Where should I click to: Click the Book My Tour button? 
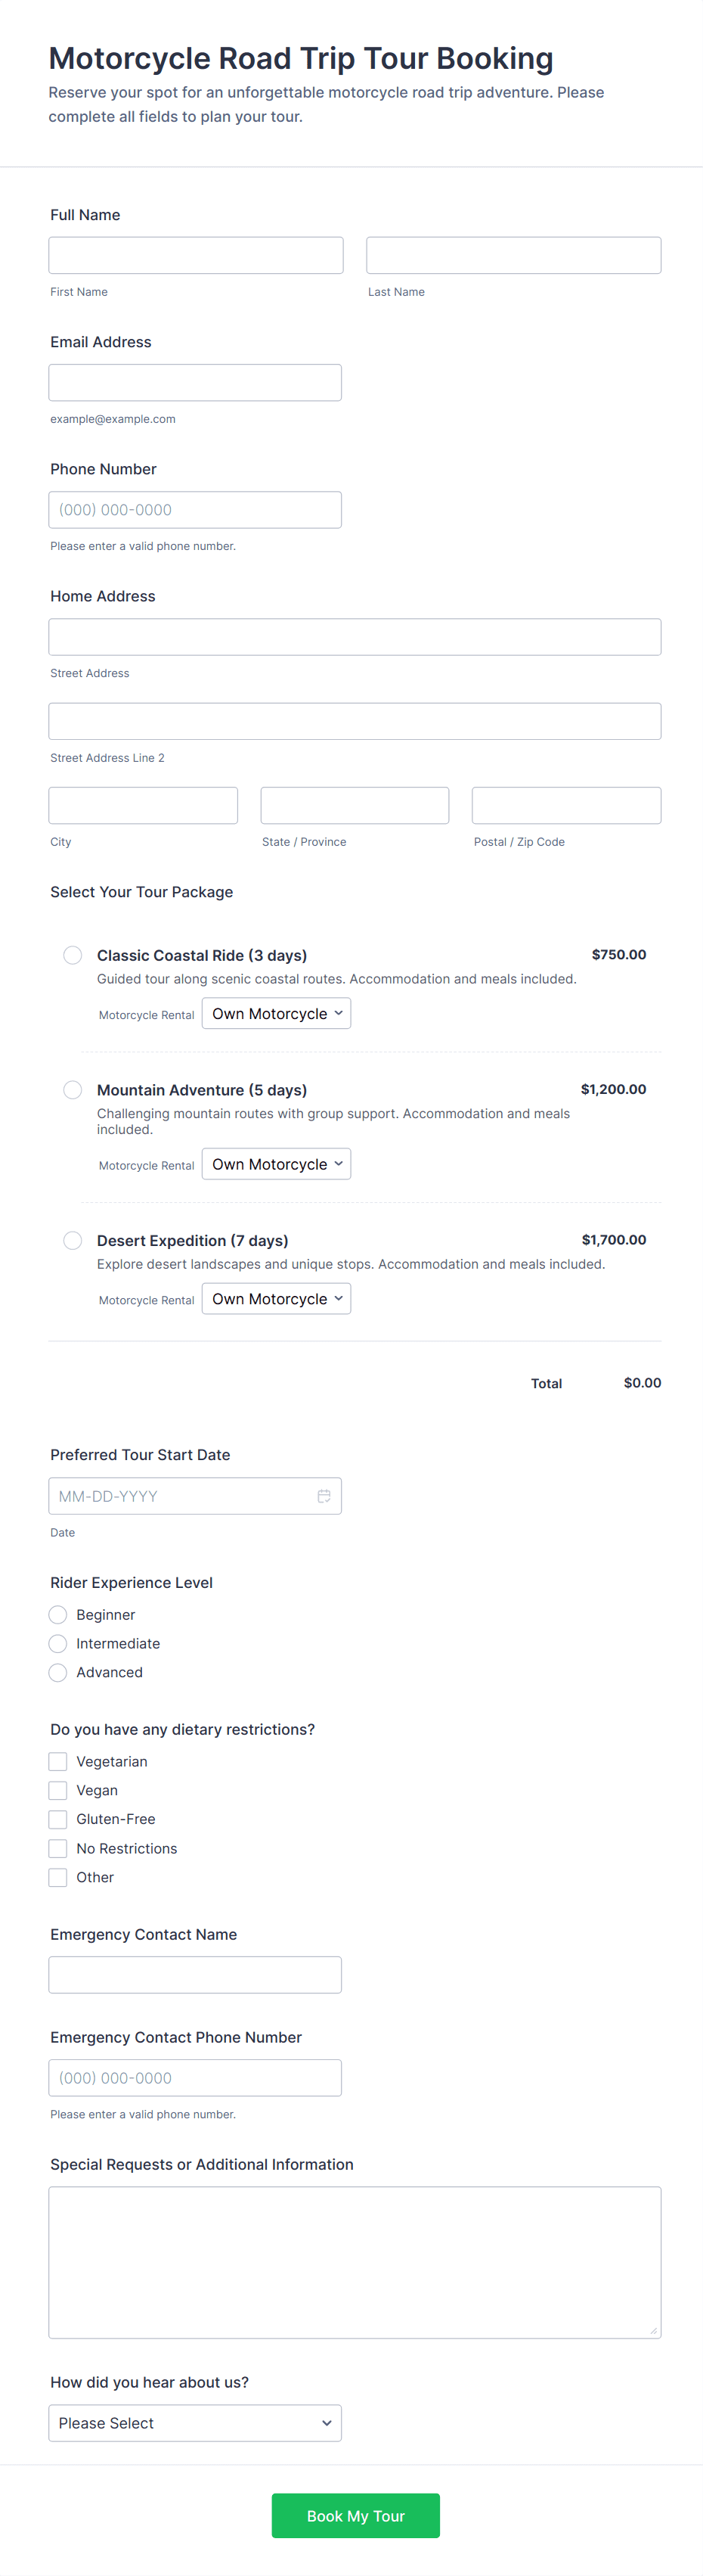[x=355, y=2516]
